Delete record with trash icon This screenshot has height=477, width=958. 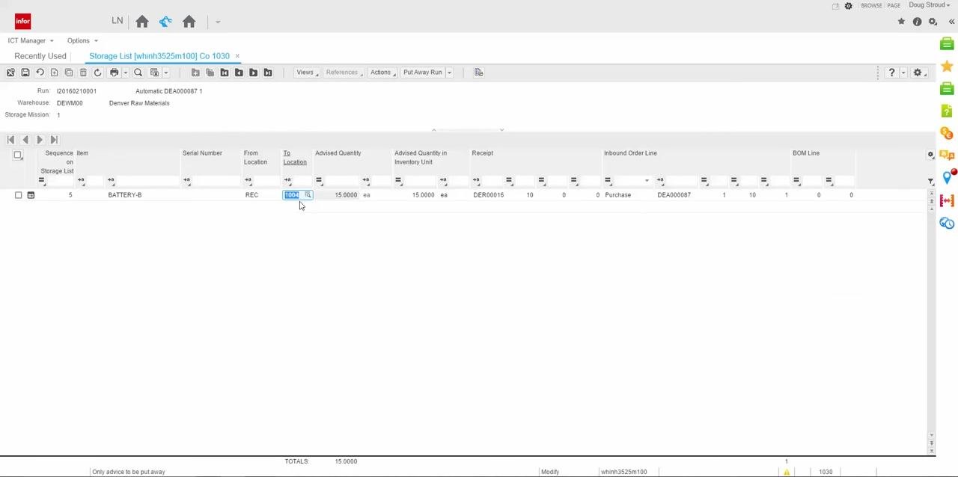(83, 73)
